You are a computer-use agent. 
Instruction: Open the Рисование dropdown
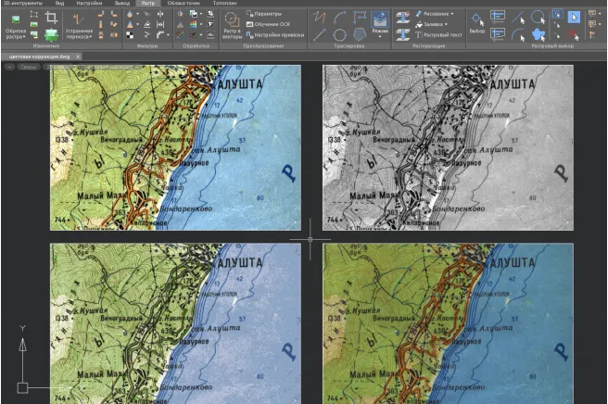coord(437,15)
